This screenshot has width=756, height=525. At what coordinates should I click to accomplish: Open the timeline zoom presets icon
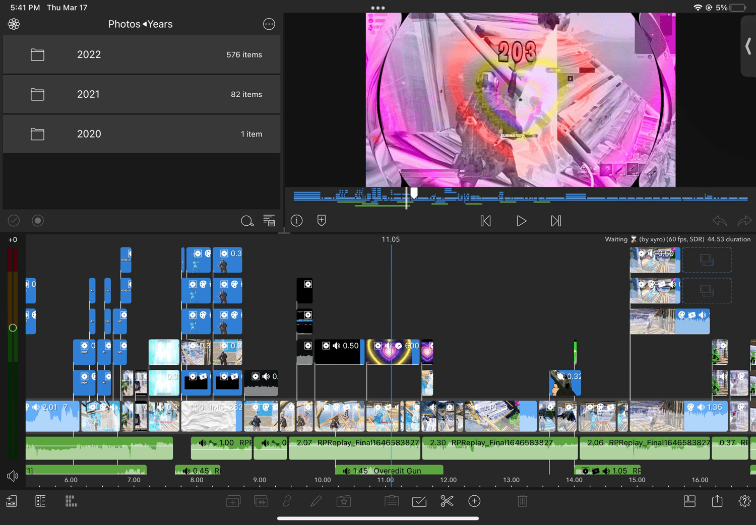[71, 501]
